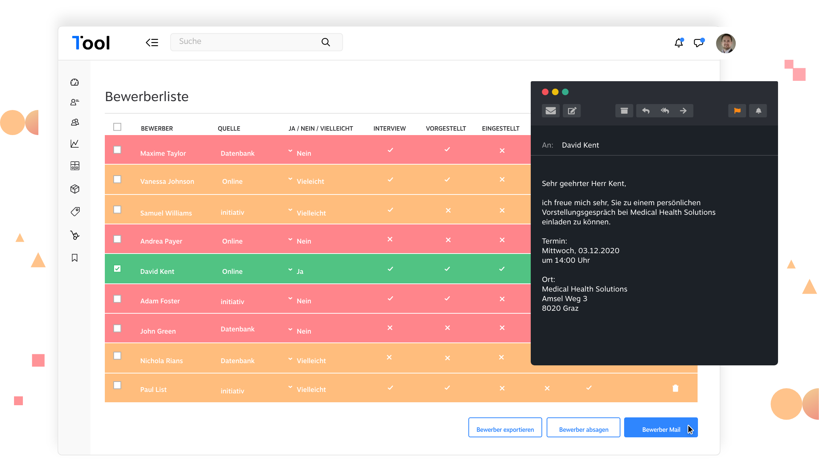Click the bell reminder in mail window
This screenshot has height=465, width=819.
[x=758, y=111]
